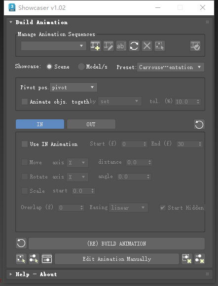
Task: Click the 3ds Max app icon in title bar
Action: [12, 7]
